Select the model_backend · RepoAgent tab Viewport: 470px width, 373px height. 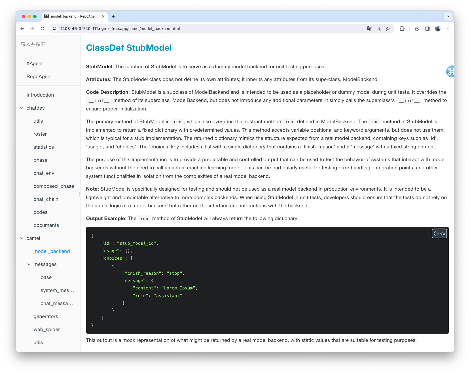pos(74,16)
